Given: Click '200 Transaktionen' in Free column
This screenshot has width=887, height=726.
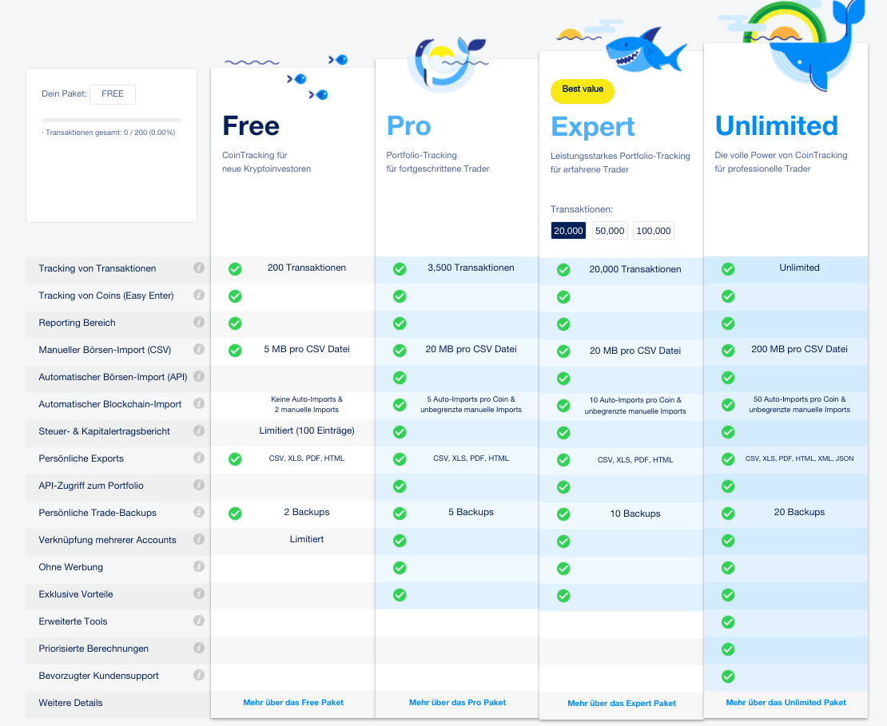Looking at the screenshot, I should 307,268.
